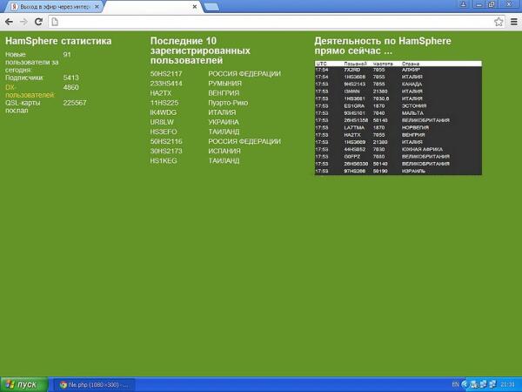522x392 pixels.
Task: Click the address bar
Action: [261, 21]
